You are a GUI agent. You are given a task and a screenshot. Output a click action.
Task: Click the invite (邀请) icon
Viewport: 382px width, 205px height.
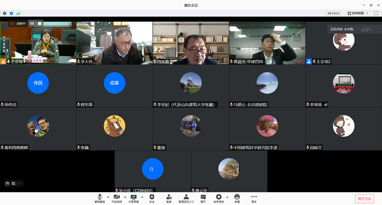click(169, 198)
